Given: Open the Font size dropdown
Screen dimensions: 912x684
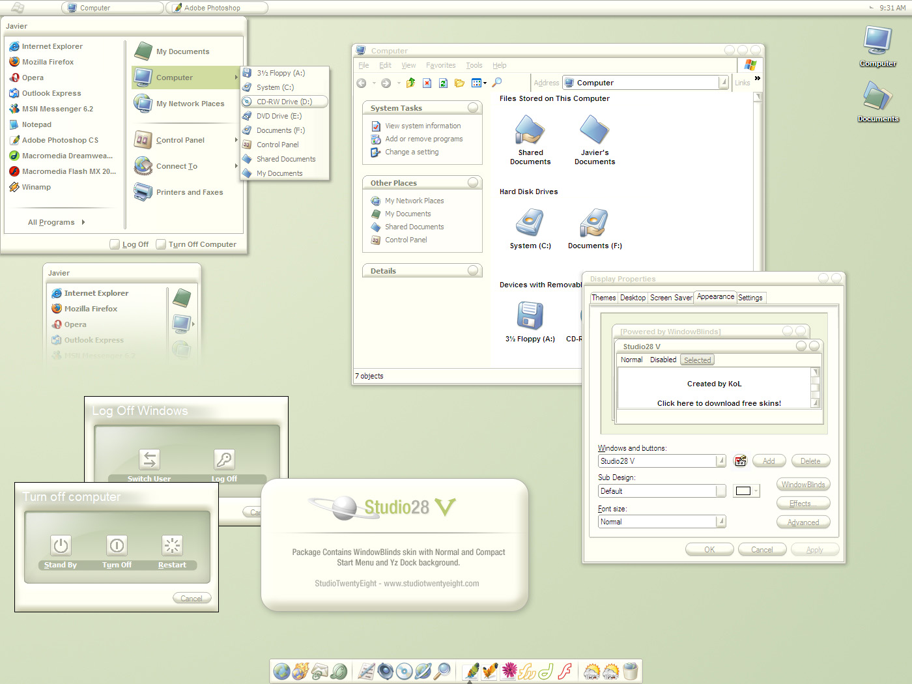Looking at the screenshot, I should coord(720,522).
